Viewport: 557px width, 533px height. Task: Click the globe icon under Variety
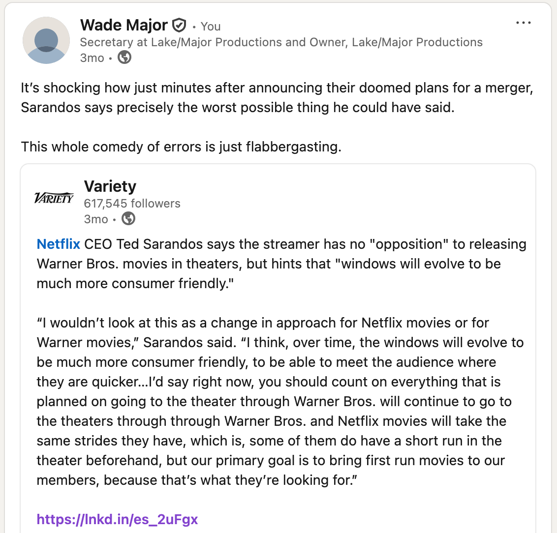click(x=128, y=218)
